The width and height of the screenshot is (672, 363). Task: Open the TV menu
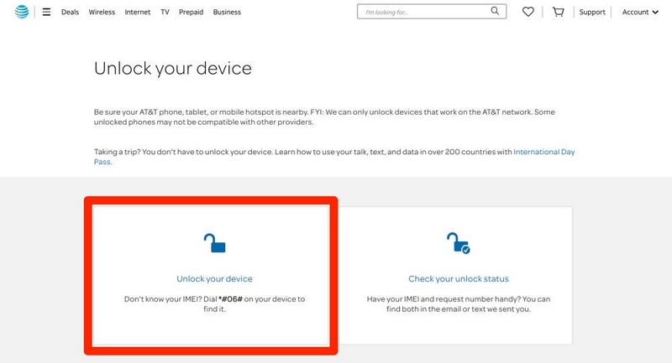[165, 12]
